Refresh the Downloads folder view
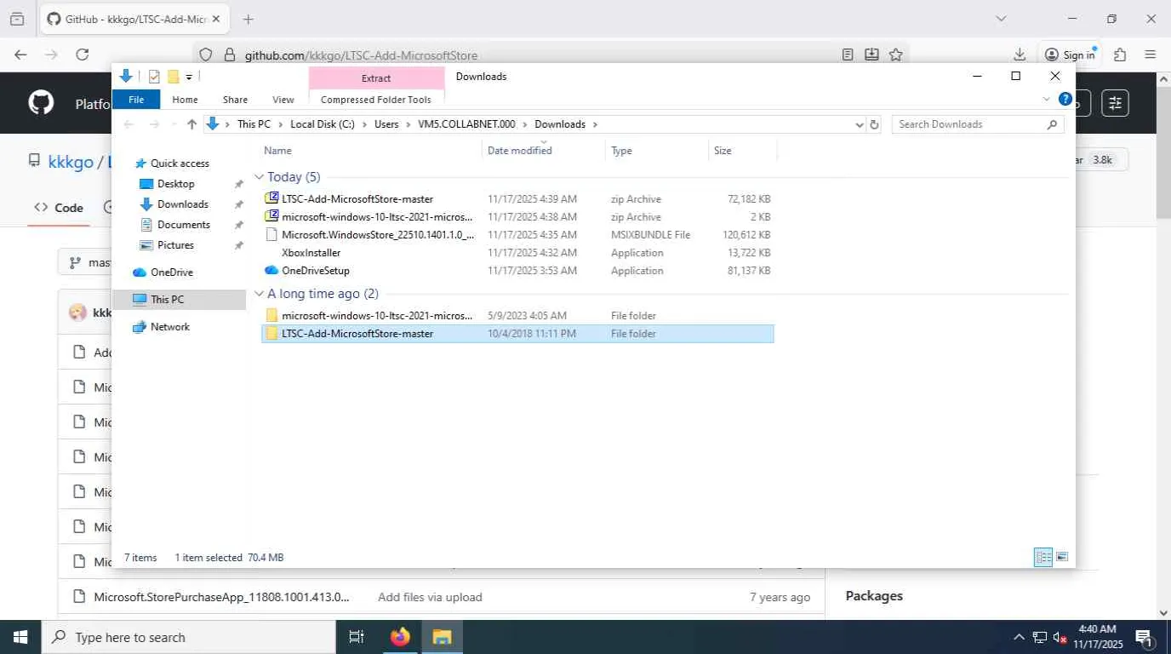1171x654 pixels. 874,124
